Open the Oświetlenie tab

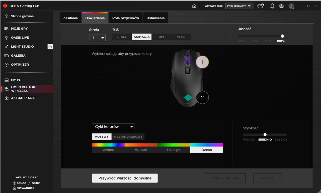point(95,18)
